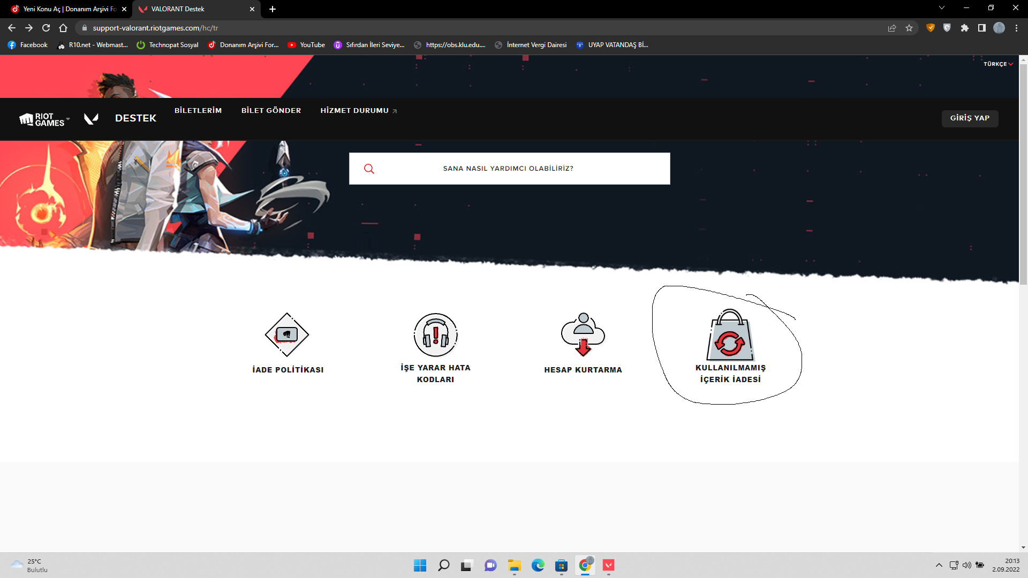Open Brave Shields lion icon

[x=931, y=28]
